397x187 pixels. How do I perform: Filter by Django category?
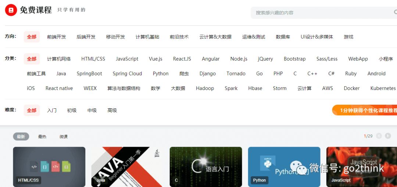point(208,73)
